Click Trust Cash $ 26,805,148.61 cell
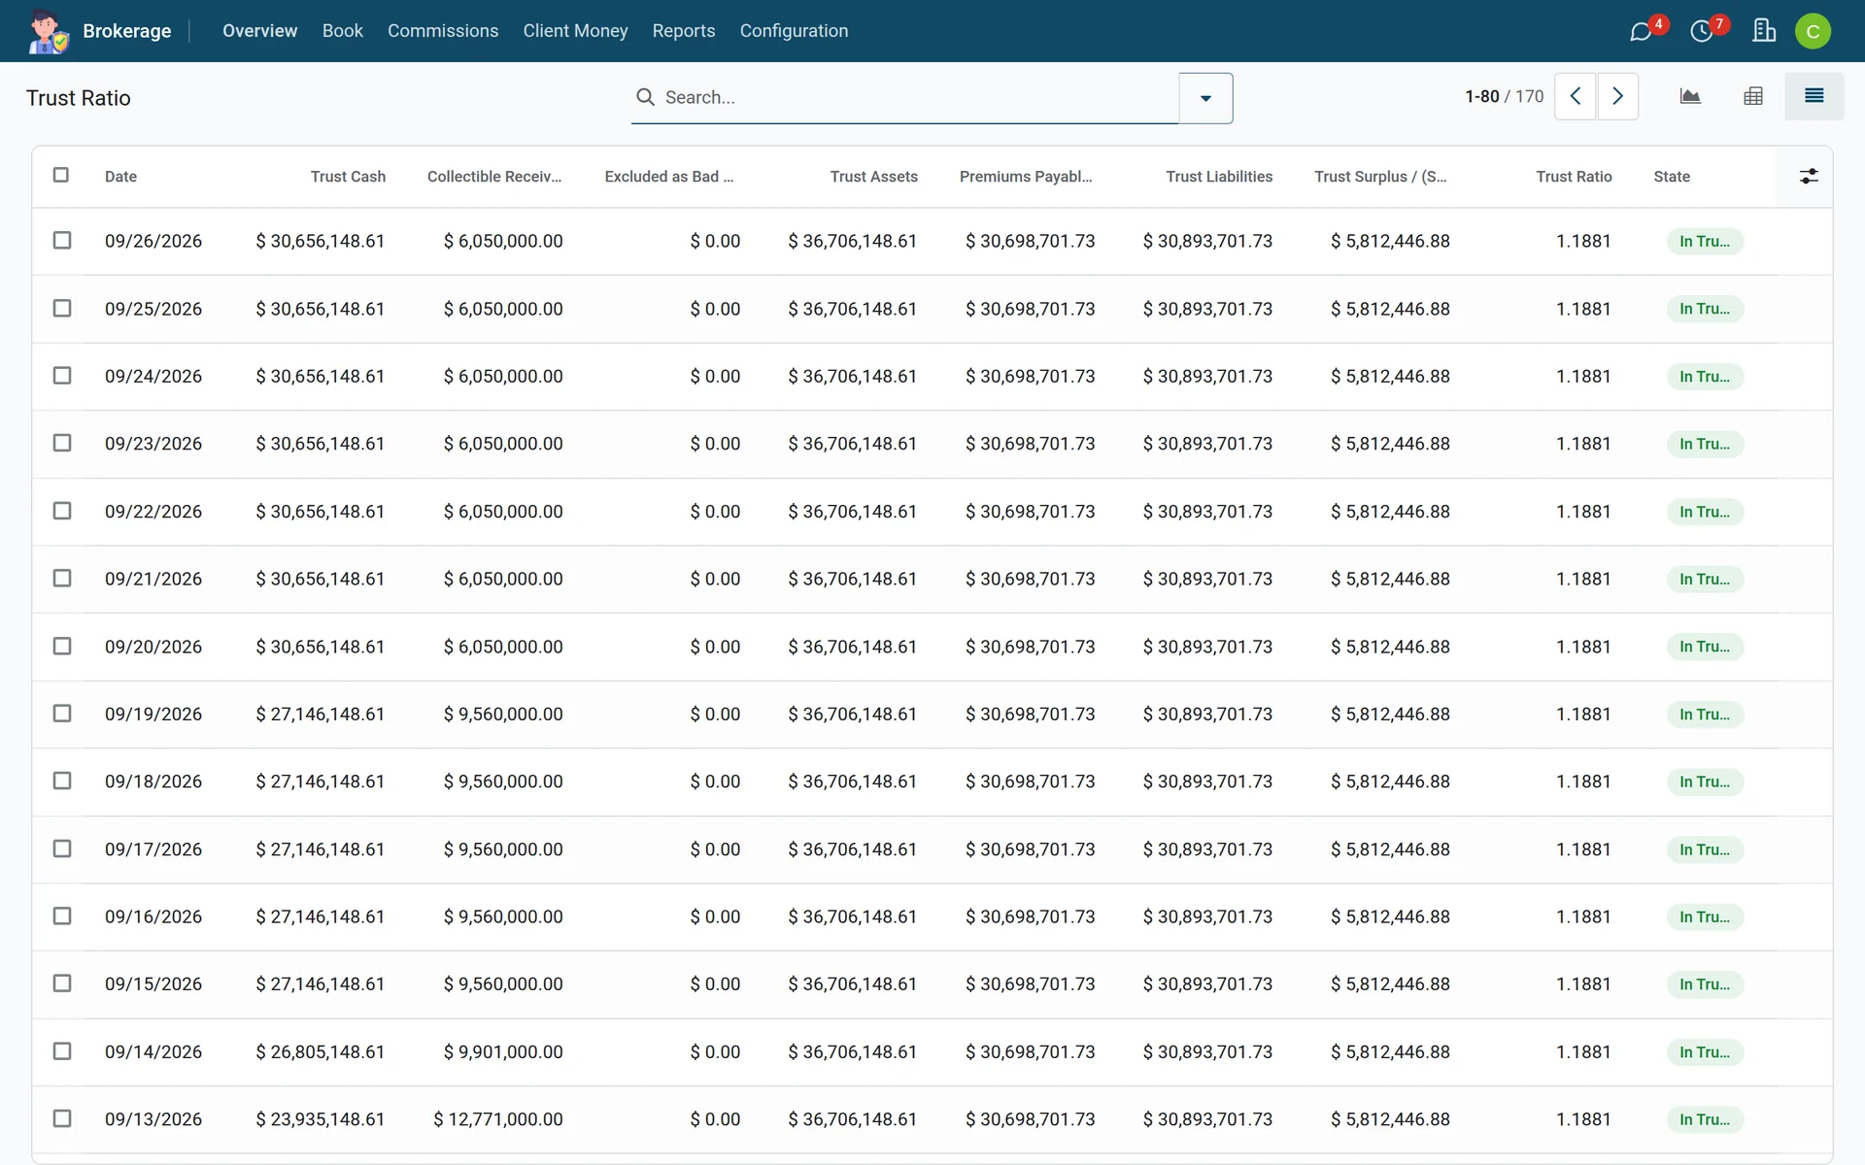The height and width of the screenshot is (1165, 1865). coord(320,1051)
